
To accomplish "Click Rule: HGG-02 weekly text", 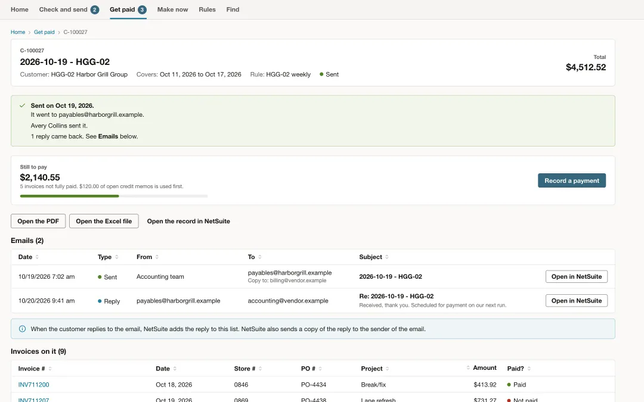I will (x=280, y=74).
